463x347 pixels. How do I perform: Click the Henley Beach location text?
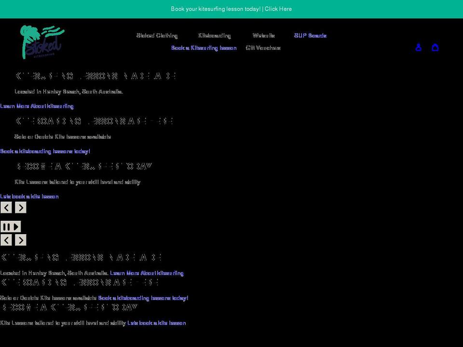click(x=69, y=91)
